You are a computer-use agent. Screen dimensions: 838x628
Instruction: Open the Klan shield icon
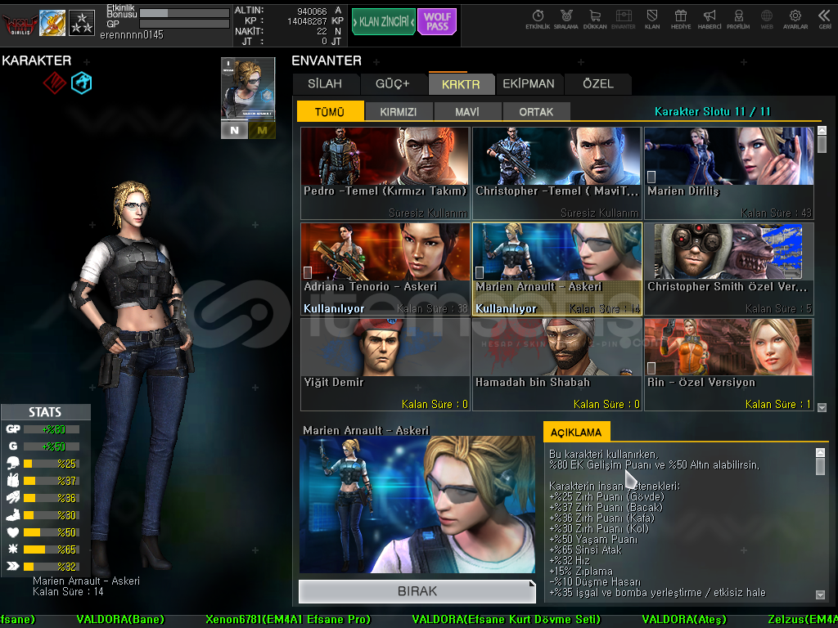point(652,20)
